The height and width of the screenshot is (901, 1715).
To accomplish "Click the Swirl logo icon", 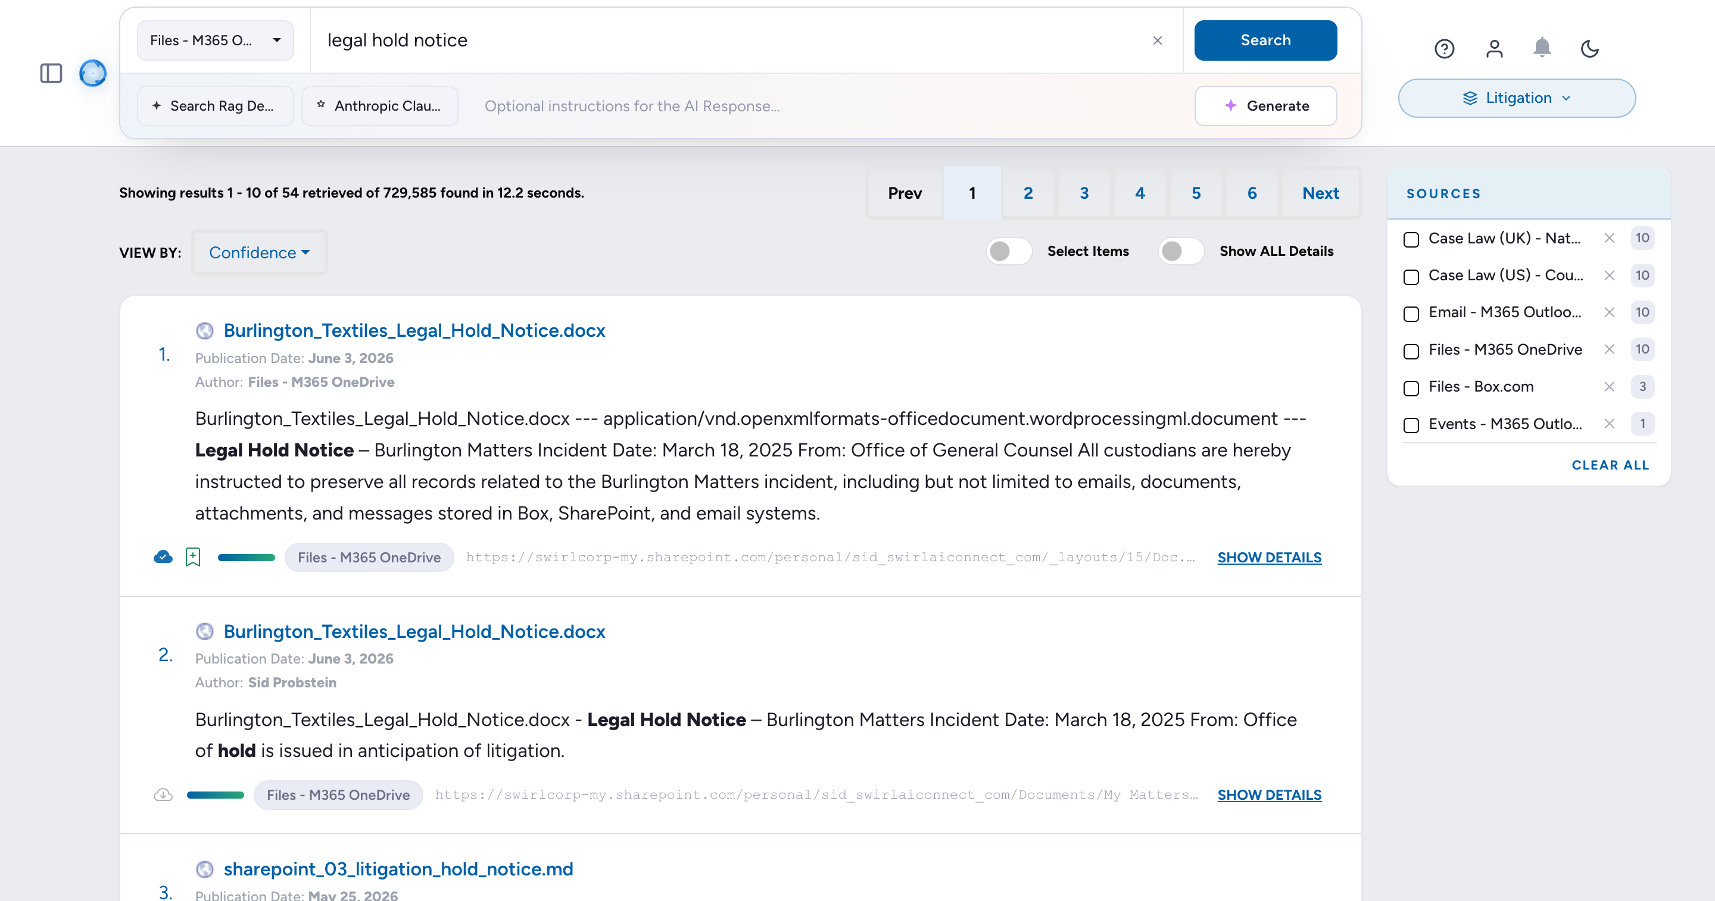I will (92, 73).
